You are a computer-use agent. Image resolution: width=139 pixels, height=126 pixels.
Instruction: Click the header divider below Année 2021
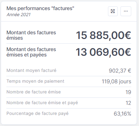pos(69,21)
